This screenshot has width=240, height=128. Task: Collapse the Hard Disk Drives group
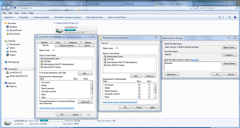click(55, 23)
